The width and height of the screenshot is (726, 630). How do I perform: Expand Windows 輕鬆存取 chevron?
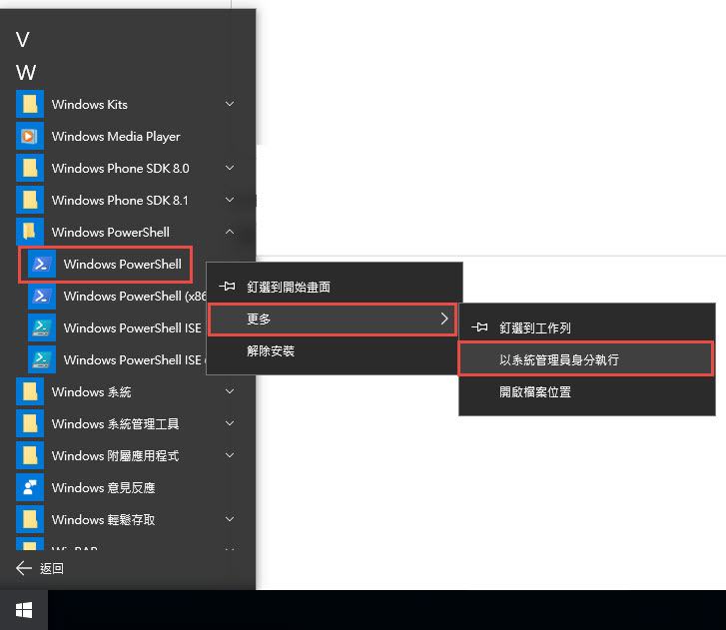(230, 519)
